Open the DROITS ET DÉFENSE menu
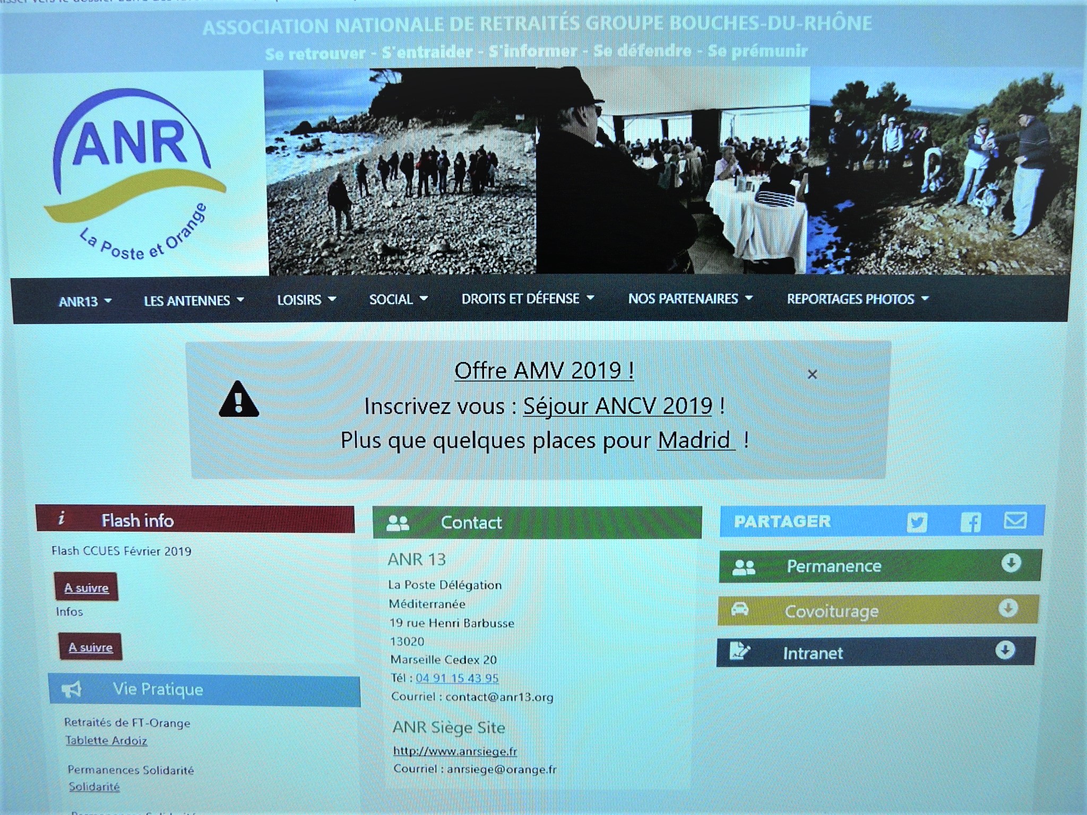The image size is (1087, 815). 527,299
